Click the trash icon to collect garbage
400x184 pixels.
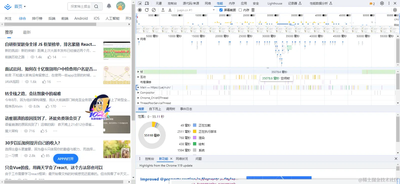pyautogui.click(x=253, y=10)
